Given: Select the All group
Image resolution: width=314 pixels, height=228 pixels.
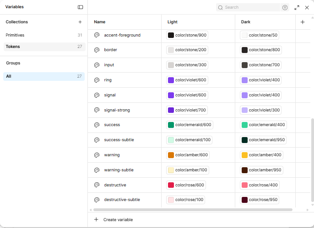Looking at the screenshot, I should (x=44, y=76).
